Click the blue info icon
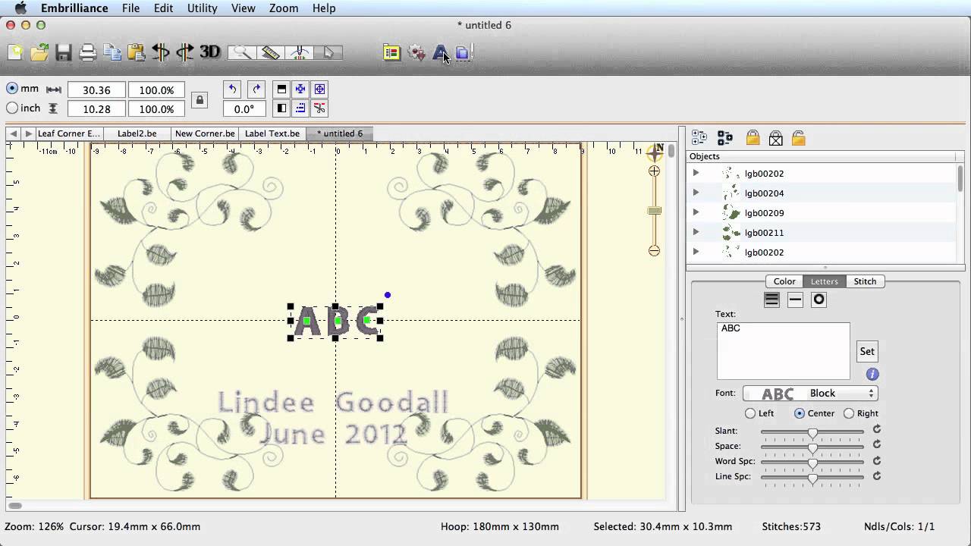971x546 pixels. point(872,374)
